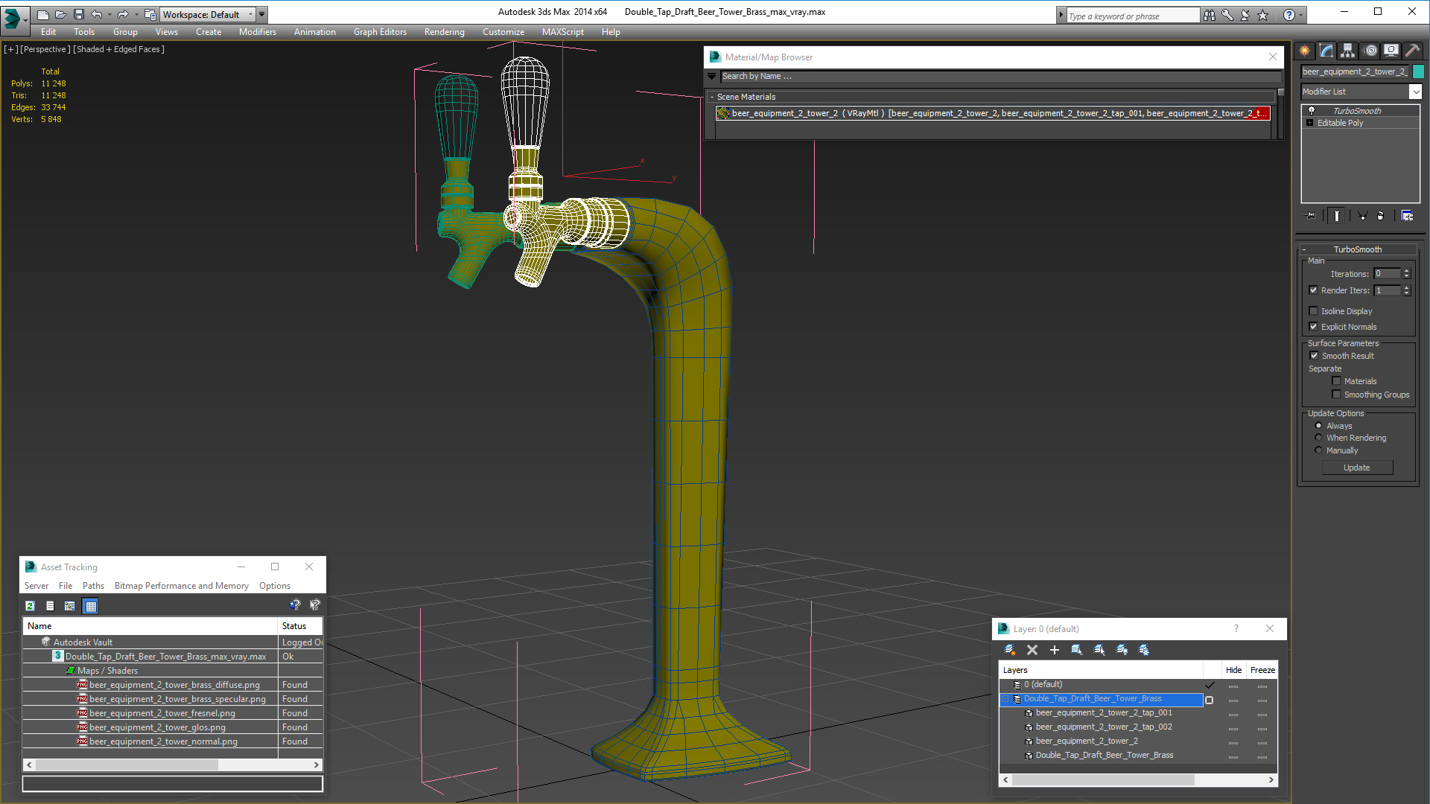
Task: Refresh the Asset Tracking list
Action: pyautogui.click(x=30, y=606)
